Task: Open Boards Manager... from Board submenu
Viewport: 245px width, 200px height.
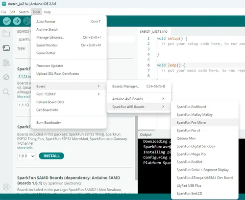Action: point(139,86)
